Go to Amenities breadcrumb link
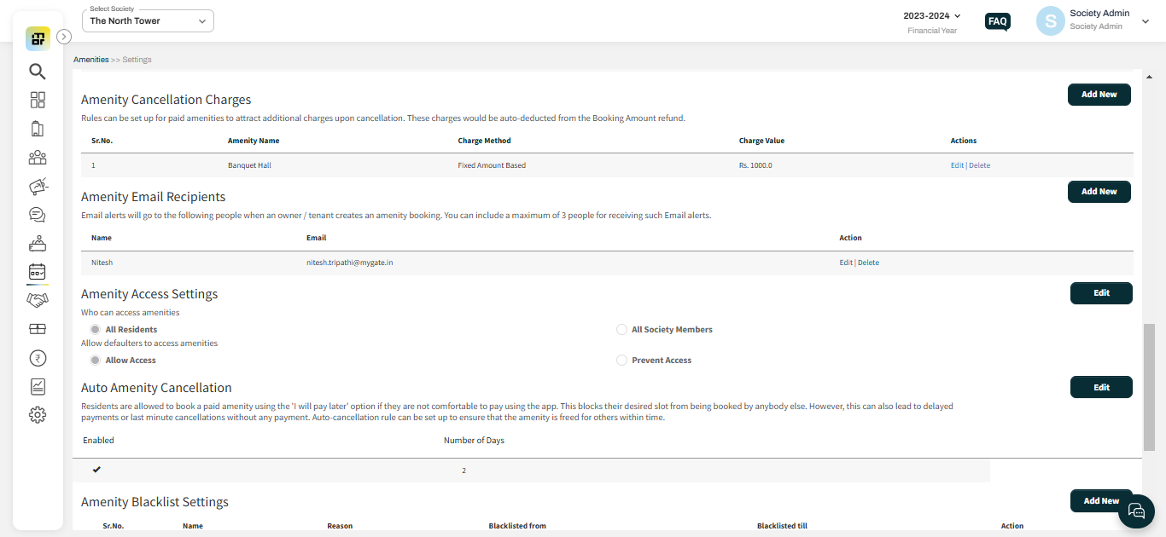This screenshot has width=1166, height=537. point(90,60)
